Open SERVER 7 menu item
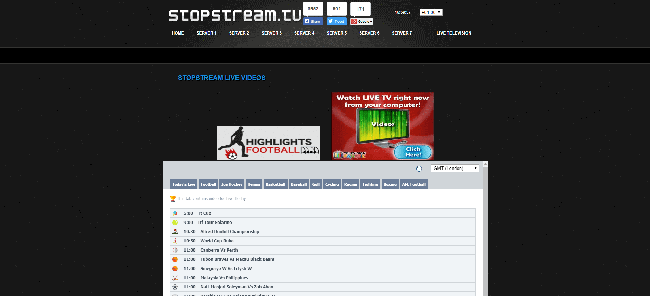Viewport: 650px width, 296px height. point(402,33)
